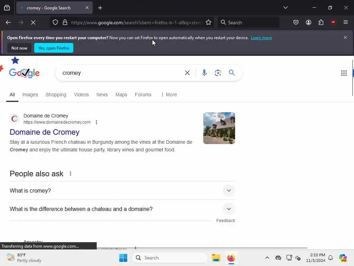Open a new tab with plus button
This screenshot has width=354, height=266.
coord(100,8)
